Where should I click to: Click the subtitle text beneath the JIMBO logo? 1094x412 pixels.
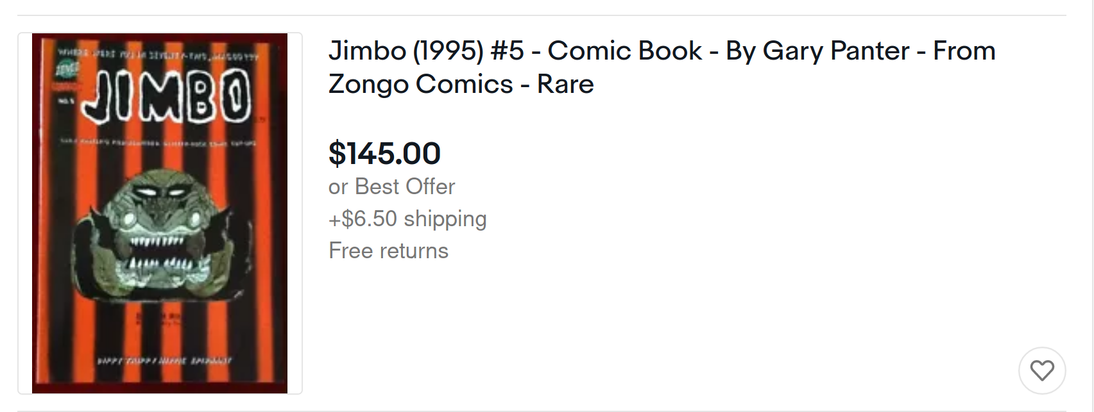pos(158,142)
